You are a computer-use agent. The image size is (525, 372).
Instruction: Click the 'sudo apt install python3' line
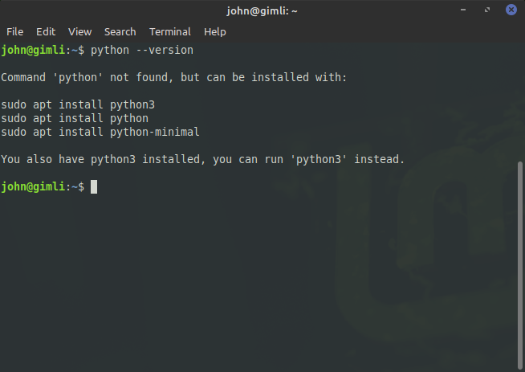tap(78, 105)
